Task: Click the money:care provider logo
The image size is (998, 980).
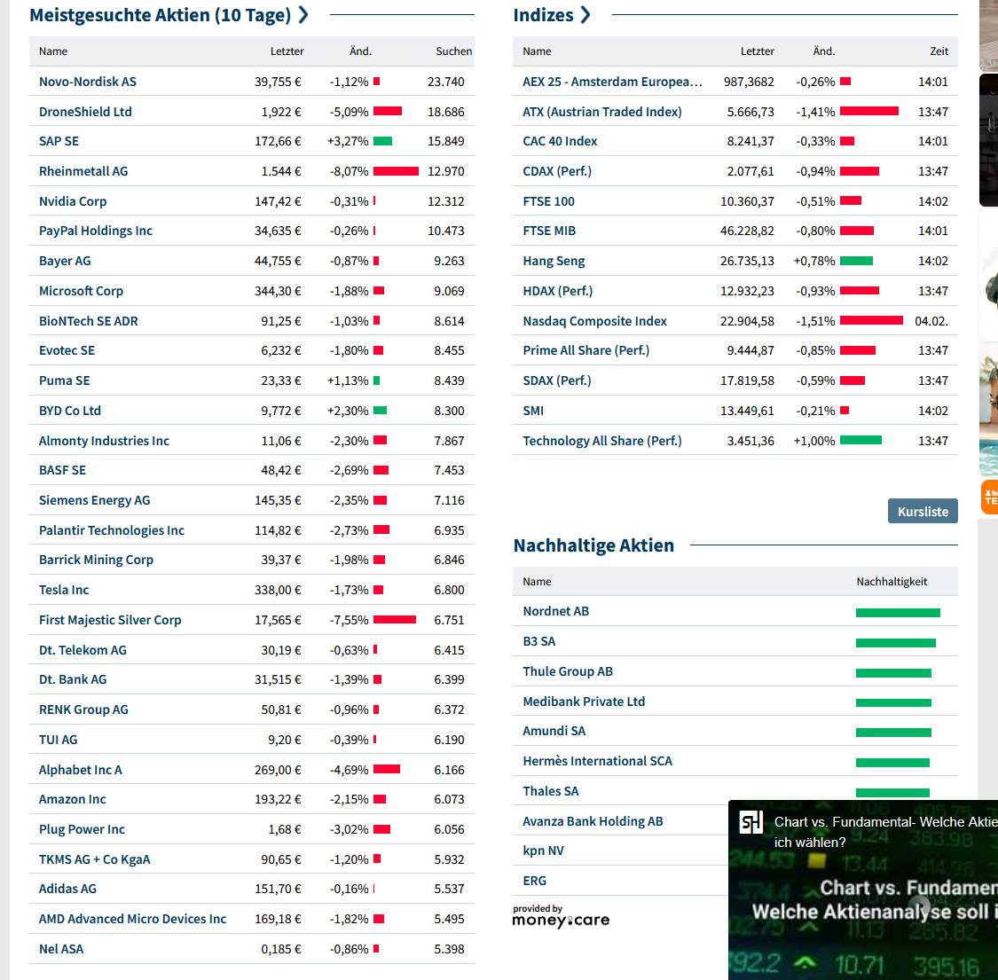Action: pos(561,917)
